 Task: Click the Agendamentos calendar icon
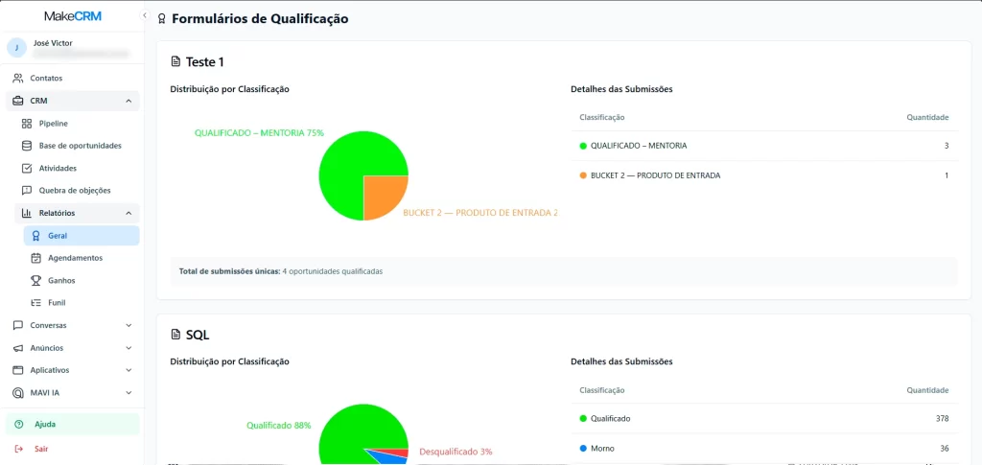click(35, 258)
